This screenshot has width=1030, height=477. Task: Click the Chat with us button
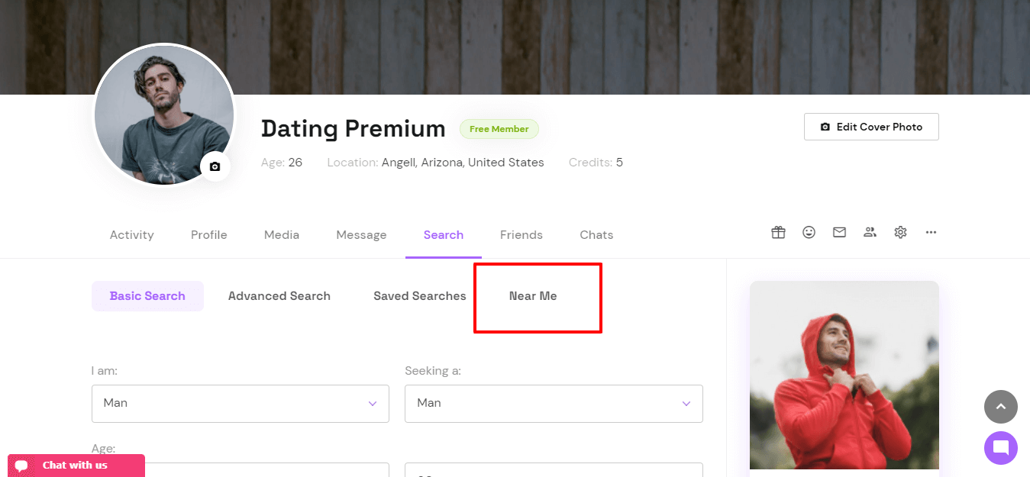pyautogui.click(x=76, y=466)
